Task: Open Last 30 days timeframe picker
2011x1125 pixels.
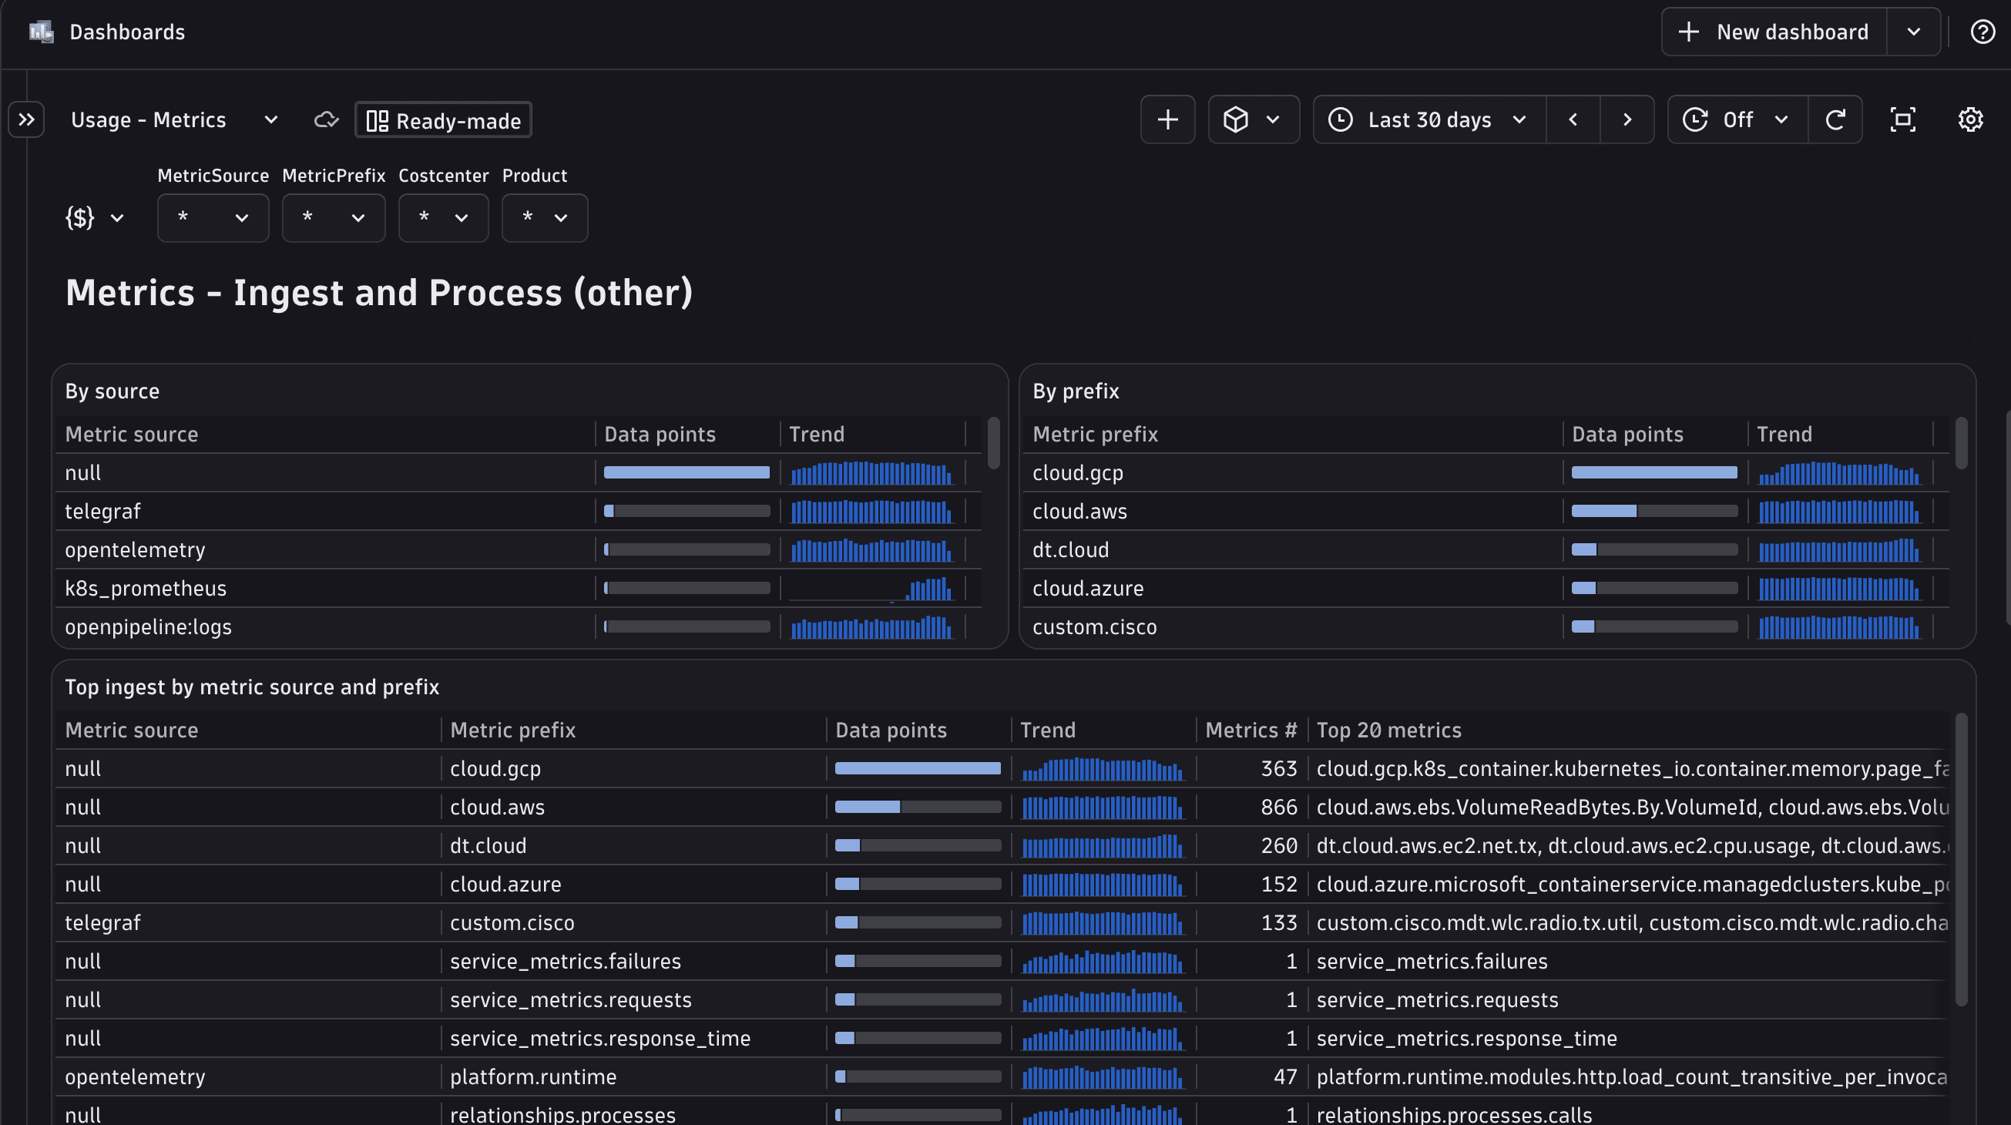Action: [1429, 119]
